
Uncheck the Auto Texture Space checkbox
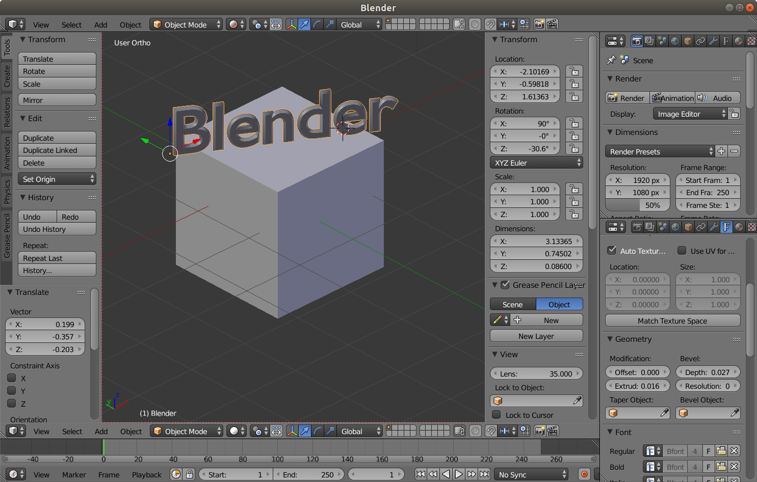[612, 251]
